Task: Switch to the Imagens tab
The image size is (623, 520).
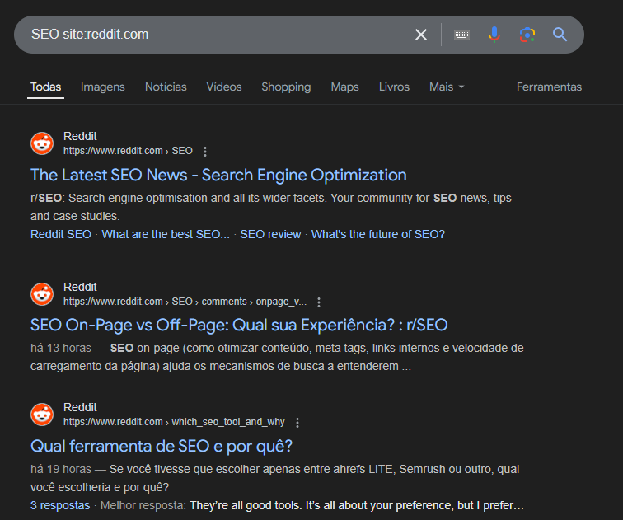Action: pyautogui.click(x=102, y=87)
